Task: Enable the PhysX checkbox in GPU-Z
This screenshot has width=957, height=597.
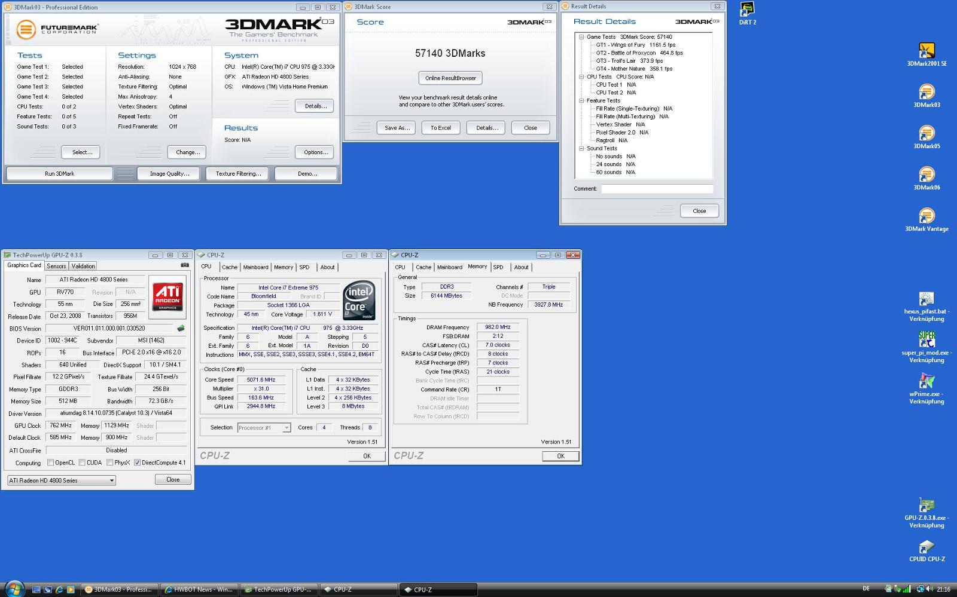Action: 109,463
